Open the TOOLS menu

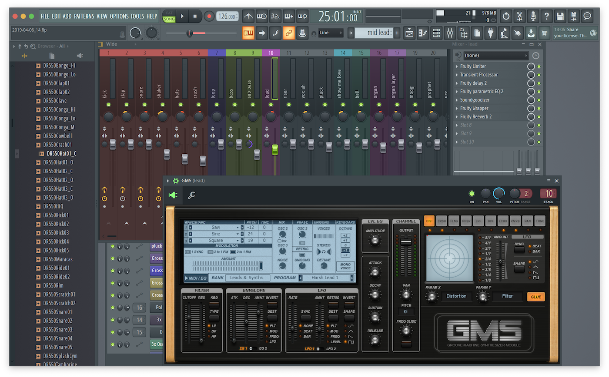[x=137, y=17]
